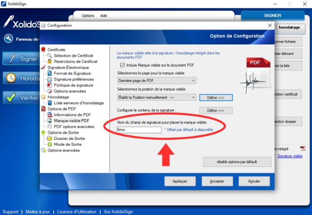Close the Configuration dialog
This screenshot has height=215, width=312.
[270, 25]
